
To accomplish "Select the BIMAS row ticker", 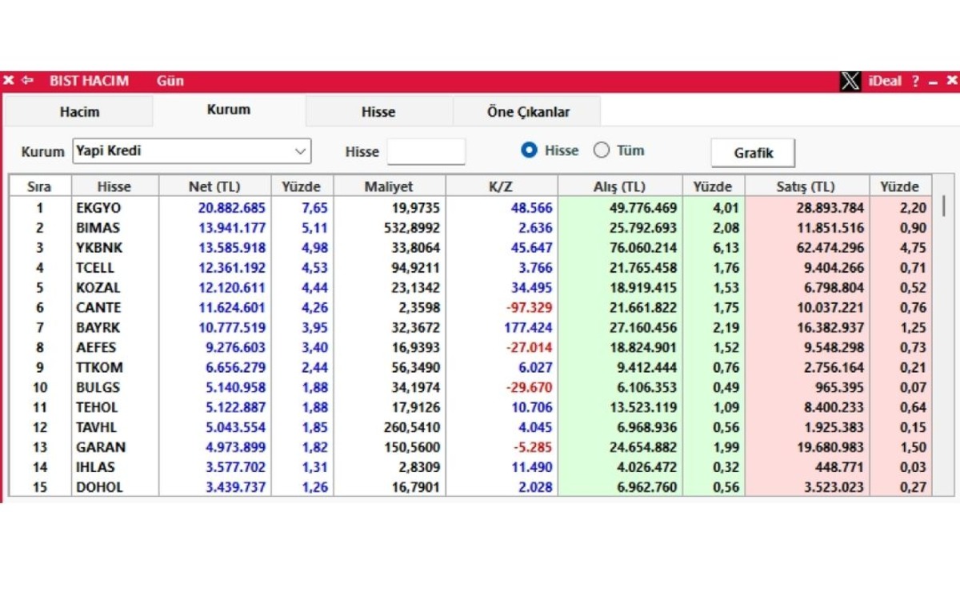I will pyautogui.click(x=98, y=228).
